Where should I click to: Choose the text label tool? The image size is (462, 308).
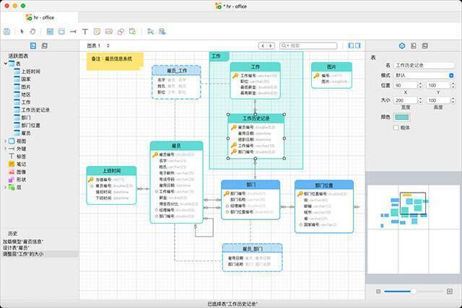pyautogui.click(x=85, y=32)
